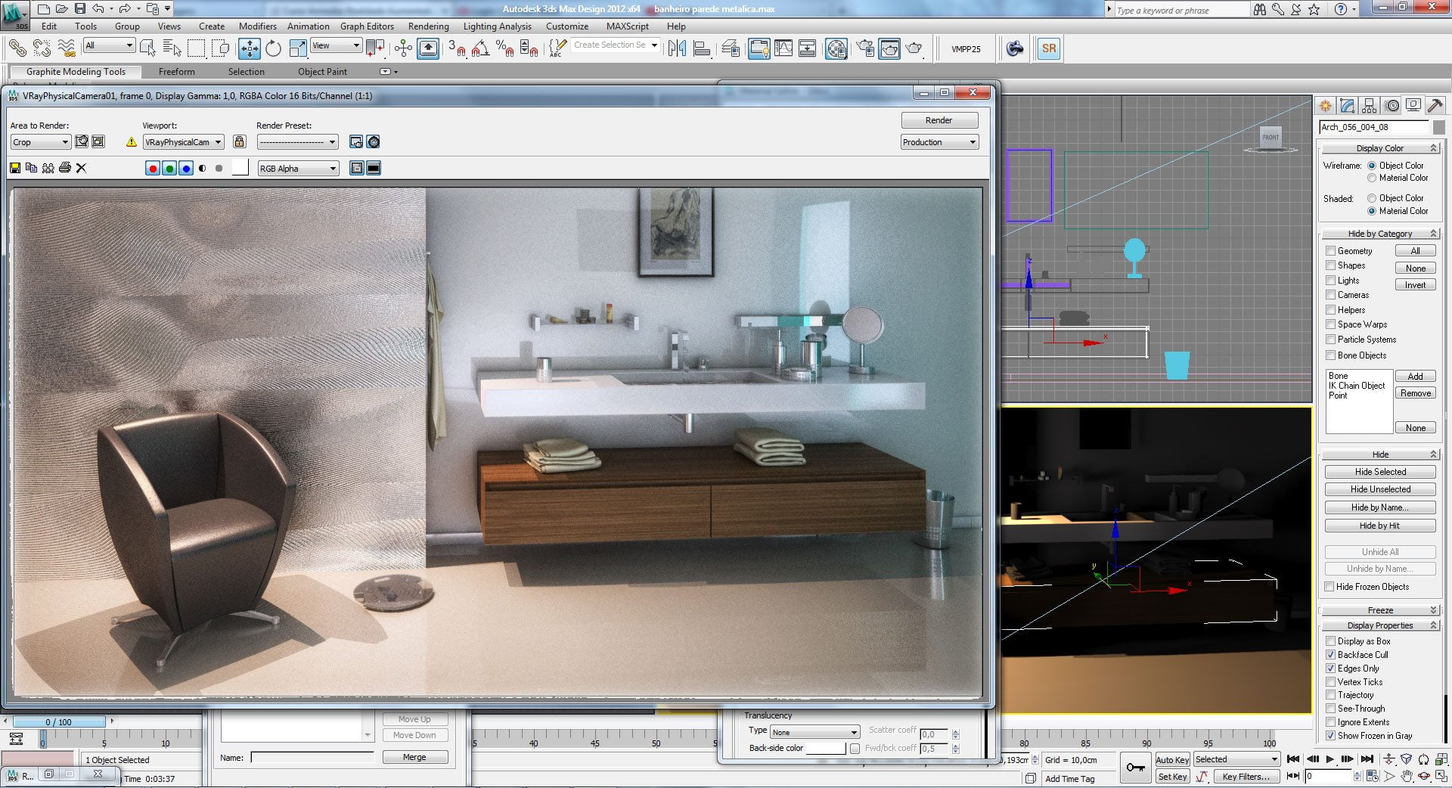The height and width of the screenshot is (788, 1452).
Task: Switch to the Freeform ribbon tab
Action: pos(177,72)
